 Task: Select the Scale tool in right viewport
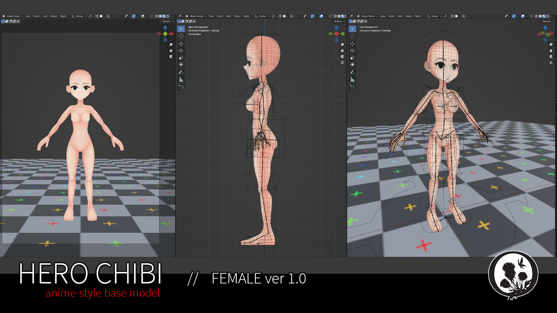click(352, 57)
